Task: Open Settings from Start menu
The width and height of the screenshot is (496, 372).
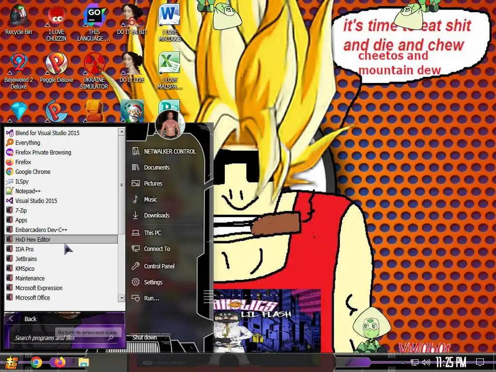Action: pos(165,282)
